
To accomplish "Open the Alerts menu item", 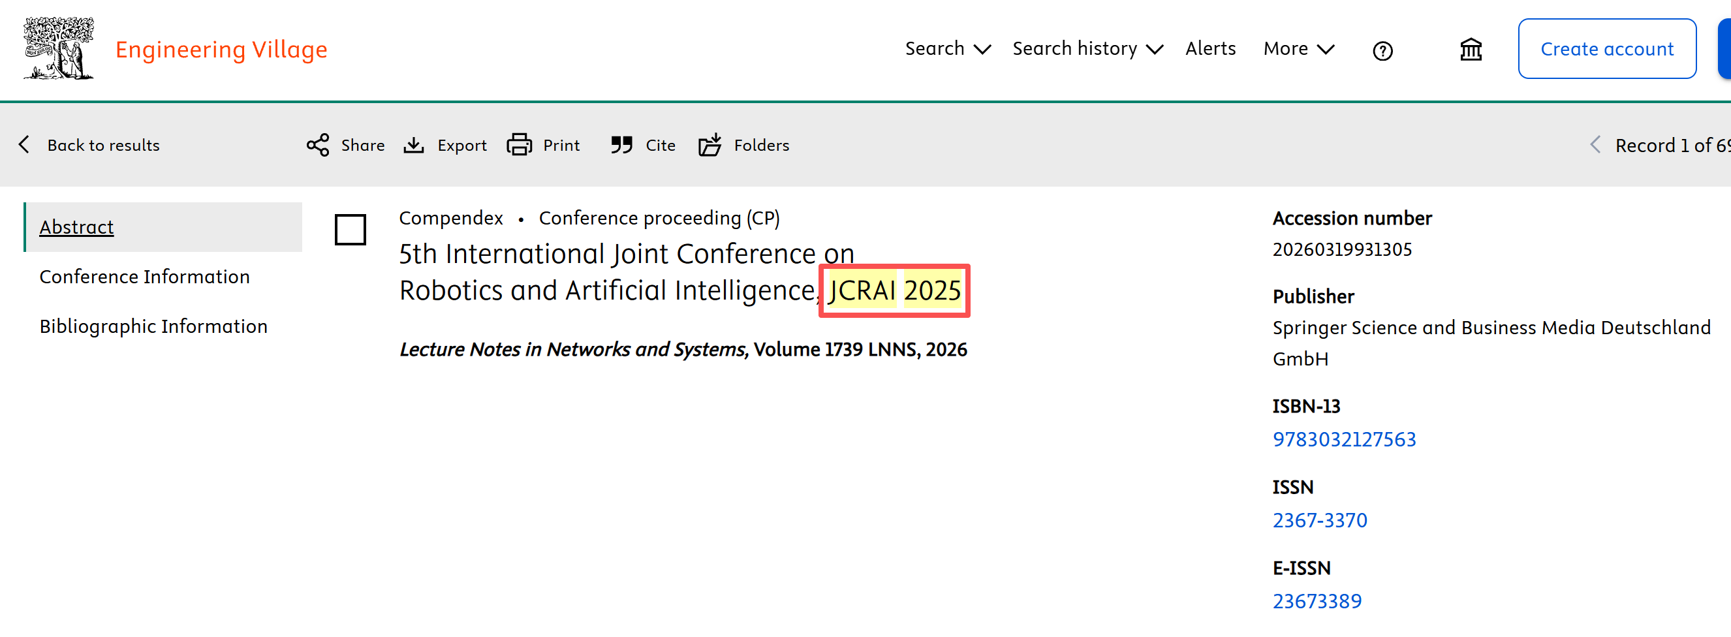I will (x=1210, y=49).
